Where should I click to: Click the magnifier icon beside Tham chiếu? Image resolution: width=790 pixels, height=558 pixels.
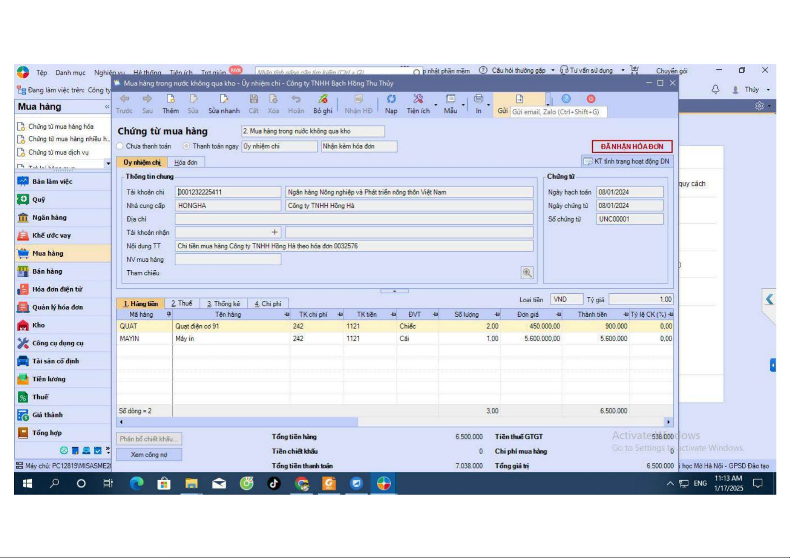point(527,273)
